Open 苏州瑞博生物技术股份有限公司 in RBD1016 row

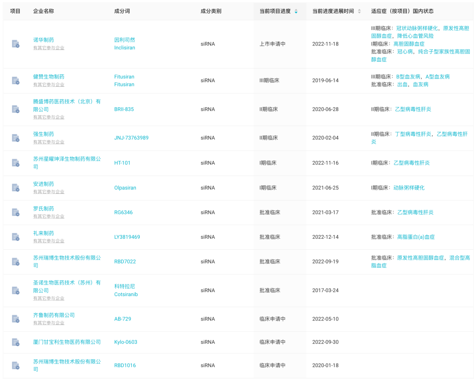(67, 365)
